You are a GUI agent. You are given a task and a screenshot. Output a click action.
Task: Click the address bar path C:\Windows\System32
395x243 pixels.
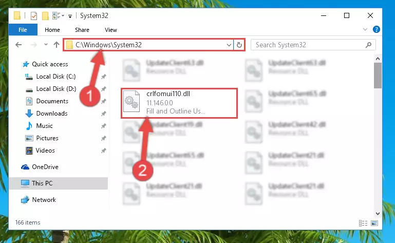(108, 45)
